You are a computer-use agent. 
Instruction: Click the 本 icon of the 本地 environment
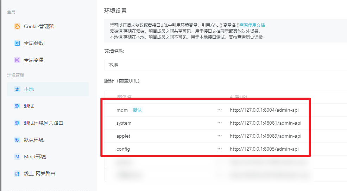(17, 89)
